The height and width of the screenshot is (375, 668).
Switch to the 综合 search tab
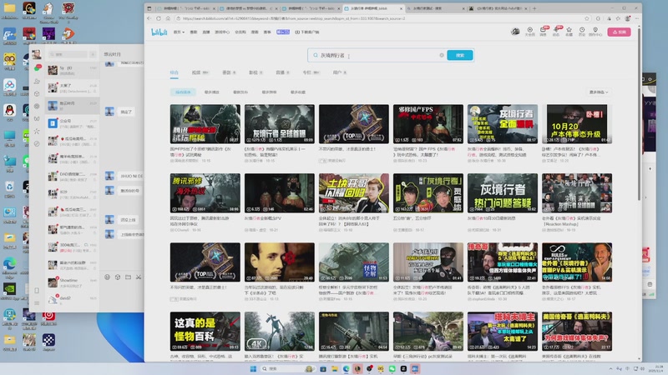pos(175,72)
